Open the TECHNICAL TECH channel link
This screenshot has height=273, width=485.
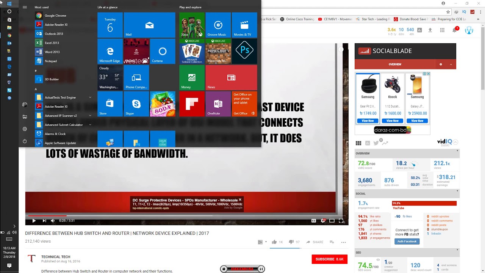(56, 257)
